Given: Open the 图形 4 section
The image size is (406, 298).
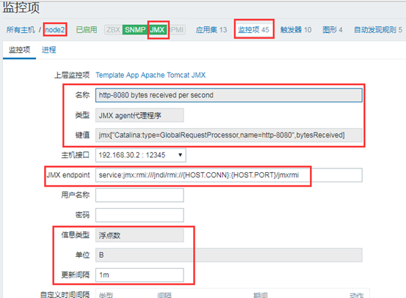Looking at the screenshot, I should click(333, 30).
